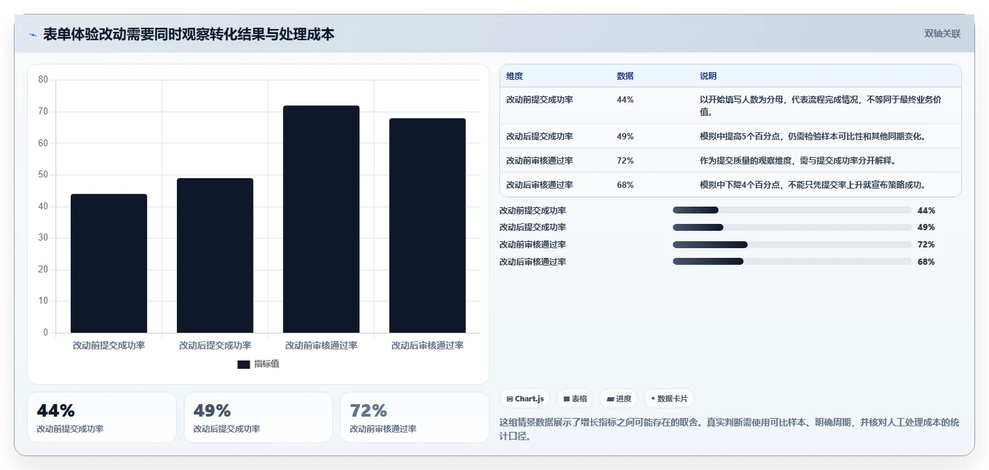Open the 72% 改动前审核通过率 data card
This screenshot has width=989, height=470.
(415, 417)
